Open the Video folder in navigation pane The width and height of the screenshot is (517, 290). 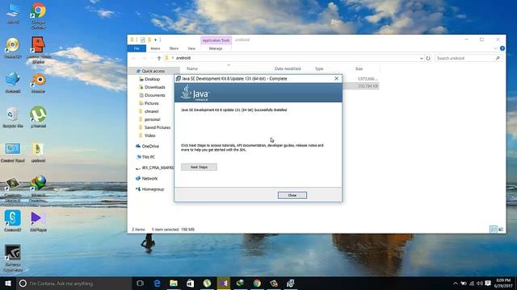point(149,135)
